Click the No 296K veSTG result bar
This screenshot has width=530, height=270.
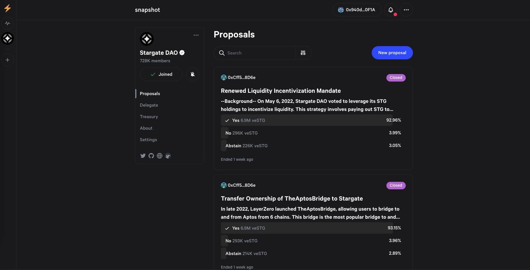(313, 133)
